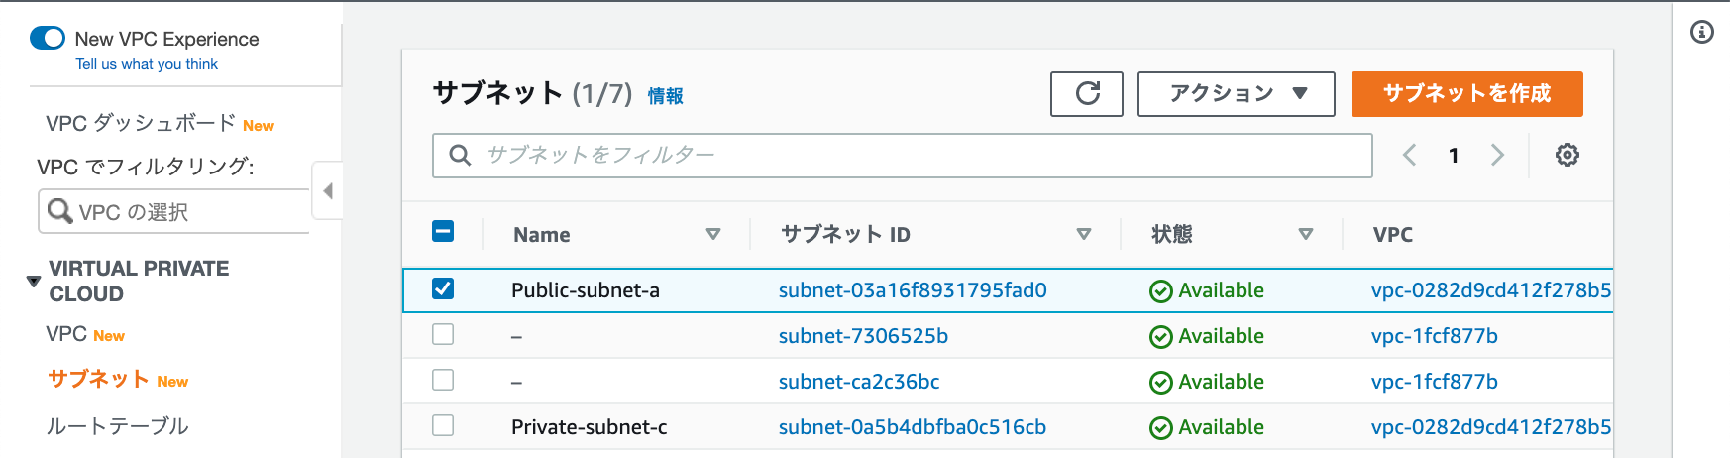Click the サブネットをフィルター search field
Screen dimensions: 1730x458
(x=902, y=156)
